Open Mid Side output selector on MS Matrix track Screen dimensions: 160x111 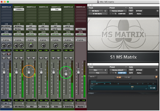coord(18,29)
